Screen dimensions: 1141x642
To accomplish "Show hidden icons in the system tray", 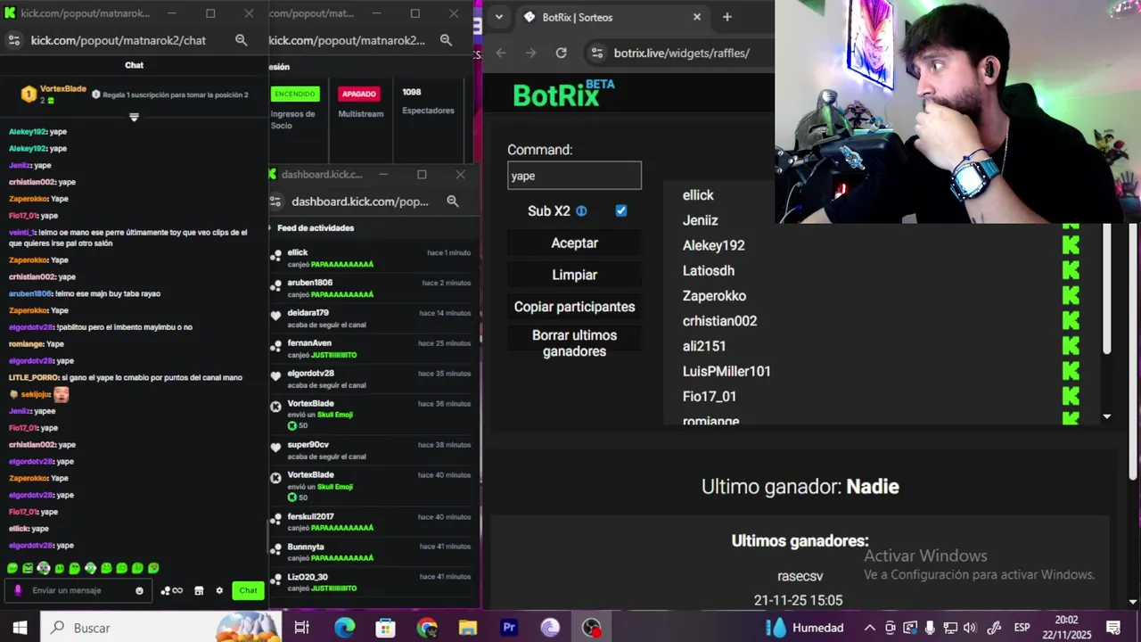I will [x=870, y=628].
